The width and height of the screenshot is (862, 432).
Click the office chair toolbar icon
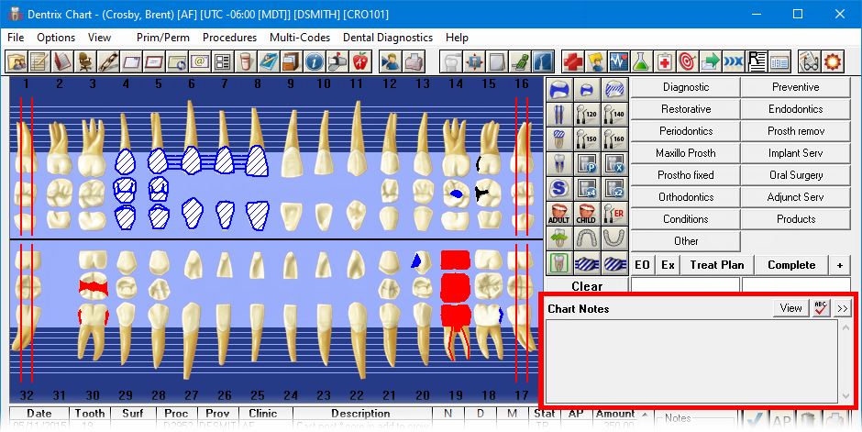[x=85, y=61]
